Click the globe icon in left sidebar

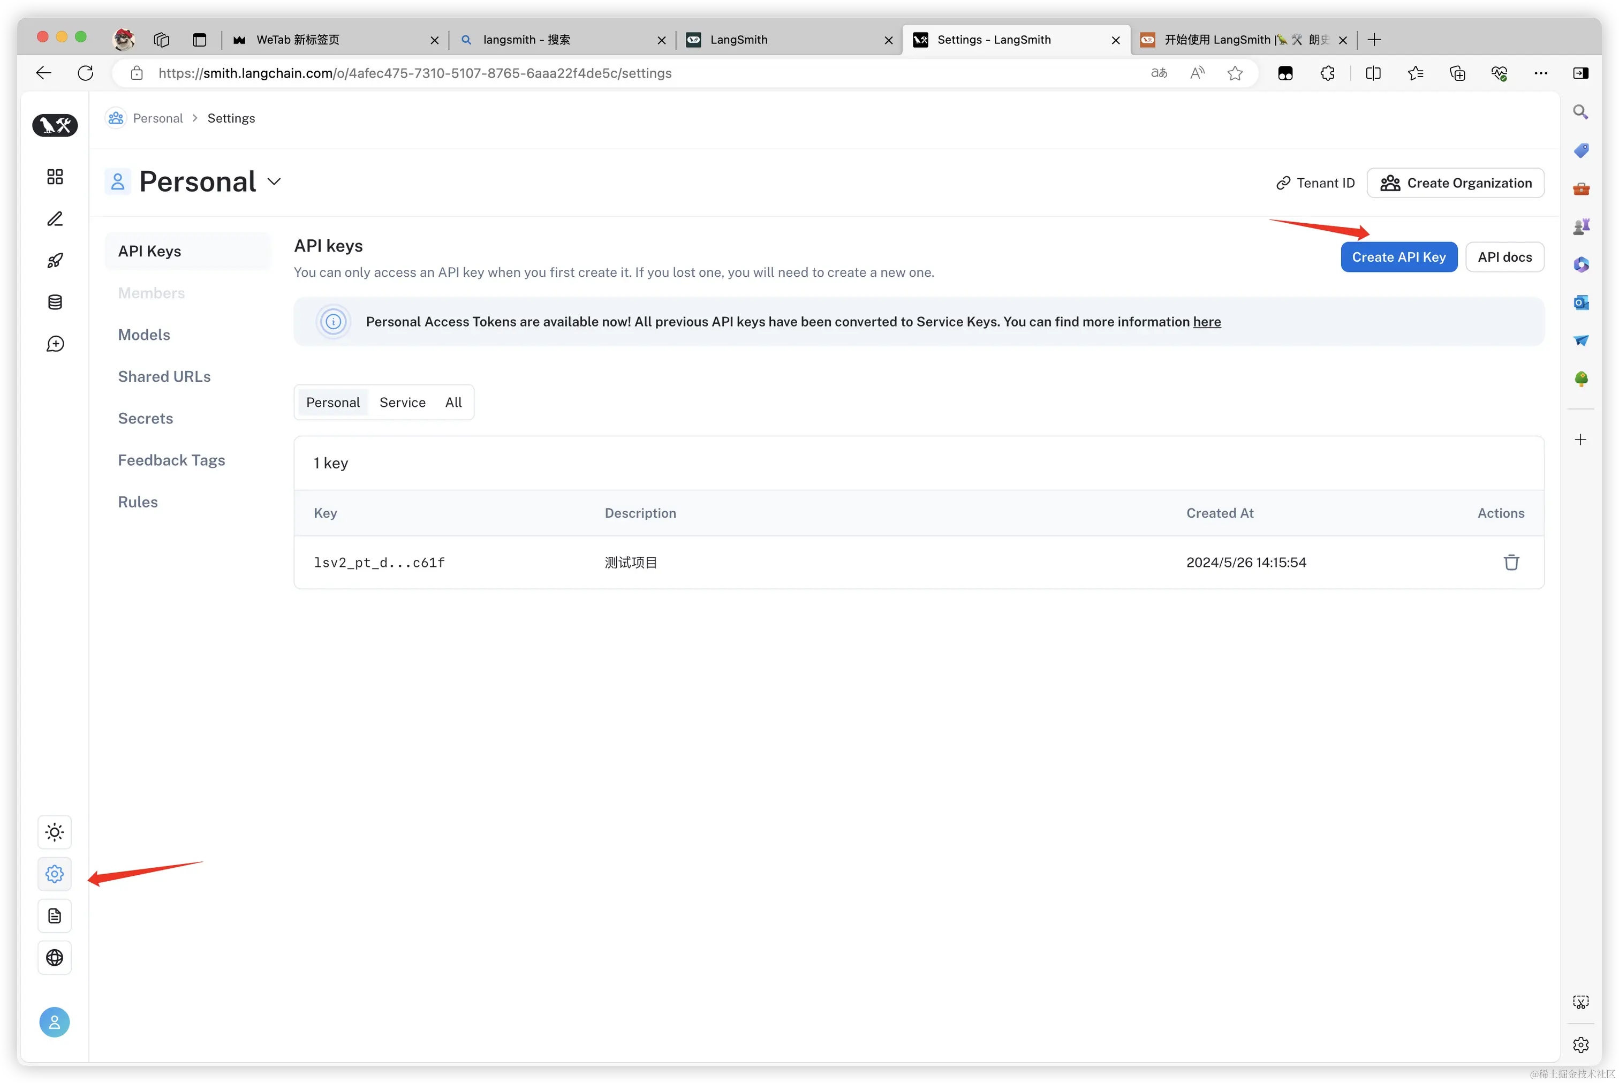[55, 957]
